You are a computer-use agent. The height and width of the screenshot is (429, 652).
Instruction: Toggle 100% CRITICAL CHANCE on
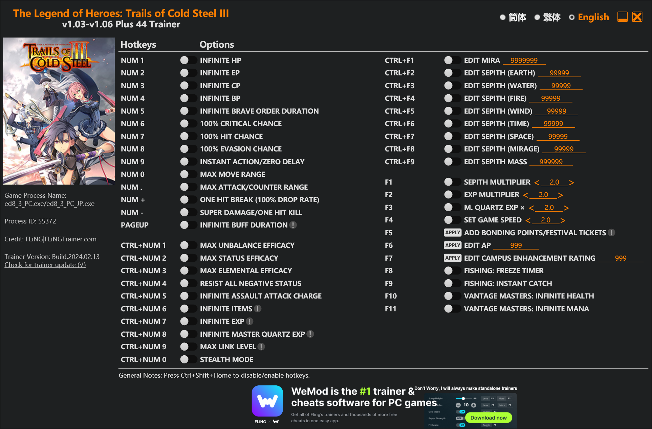point(187,123)
